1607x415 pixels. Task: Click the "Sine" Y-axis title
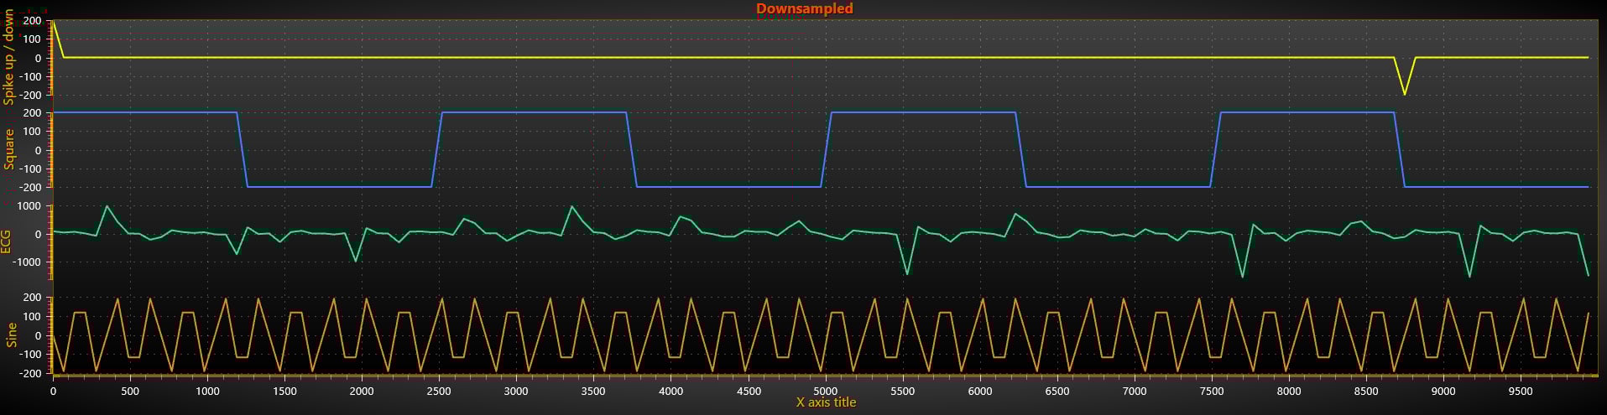click(11, 335)
